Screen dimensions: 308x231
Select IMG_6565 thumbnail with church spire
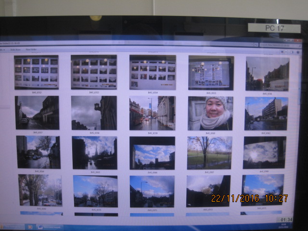tap(95, 153)
